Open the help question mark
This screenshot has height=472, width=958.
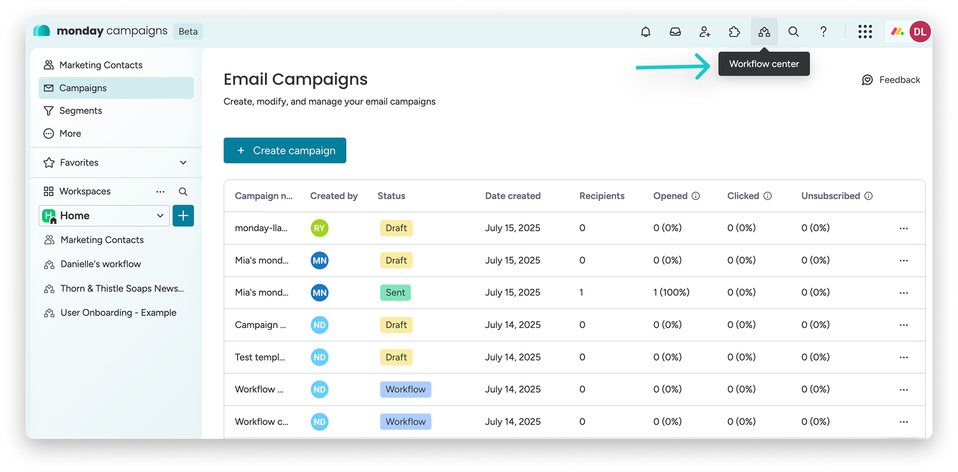(823, 32)
